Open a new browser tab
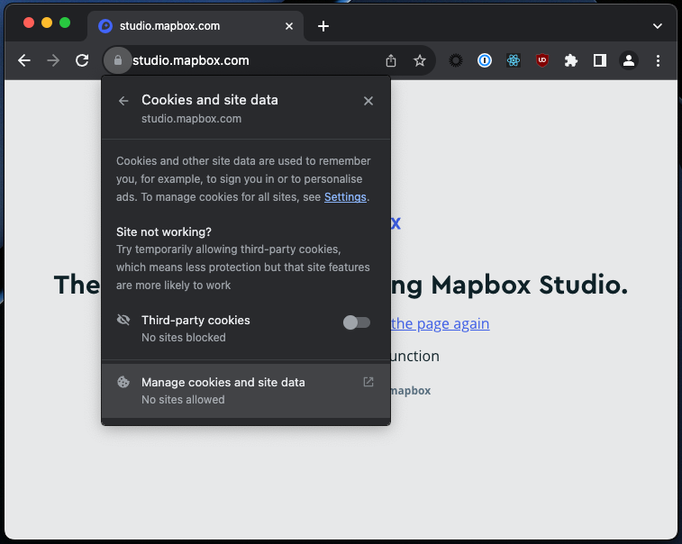Viewport: 682px width, 544px height. click(x=323, y=26)
